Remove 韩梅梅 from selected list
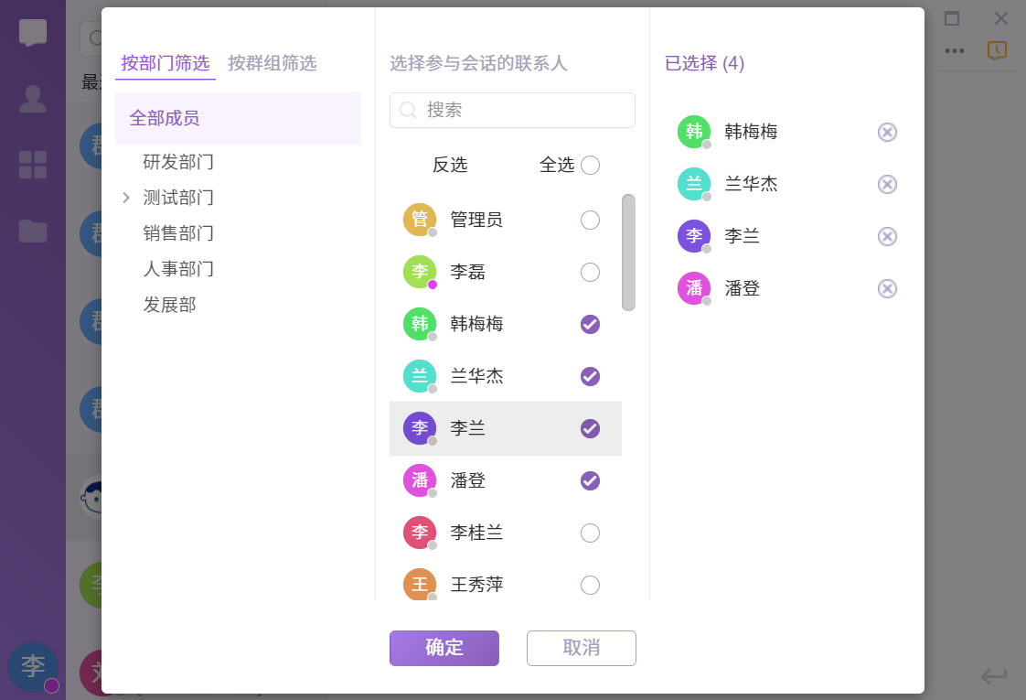 pos(887,133)
